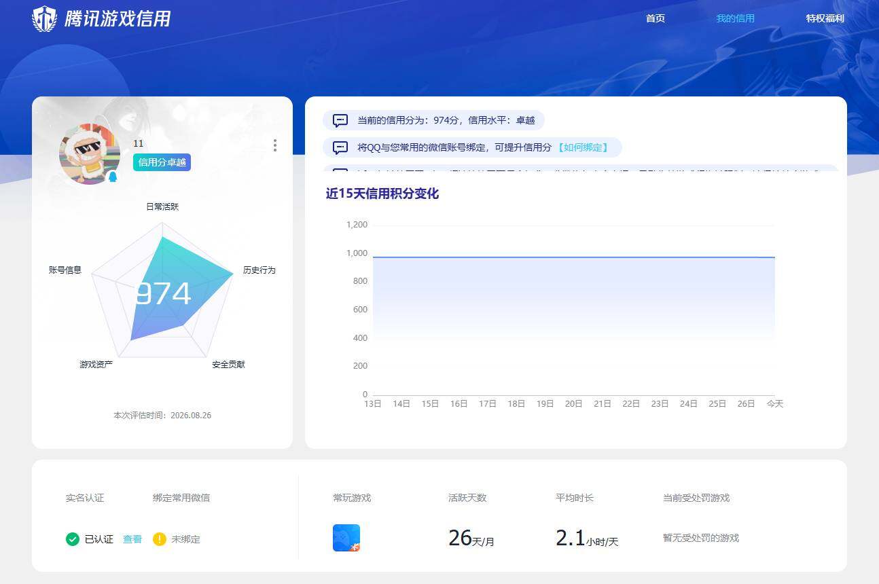Click the message icon beside QQ WeChat binding tip
Viewport: 879px width, 584px height.
tap(340, 147)
